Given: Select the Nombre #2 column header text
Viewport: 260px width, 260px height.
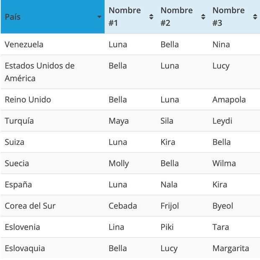Looking at the screenshot, I should click(x=177, y=17).
